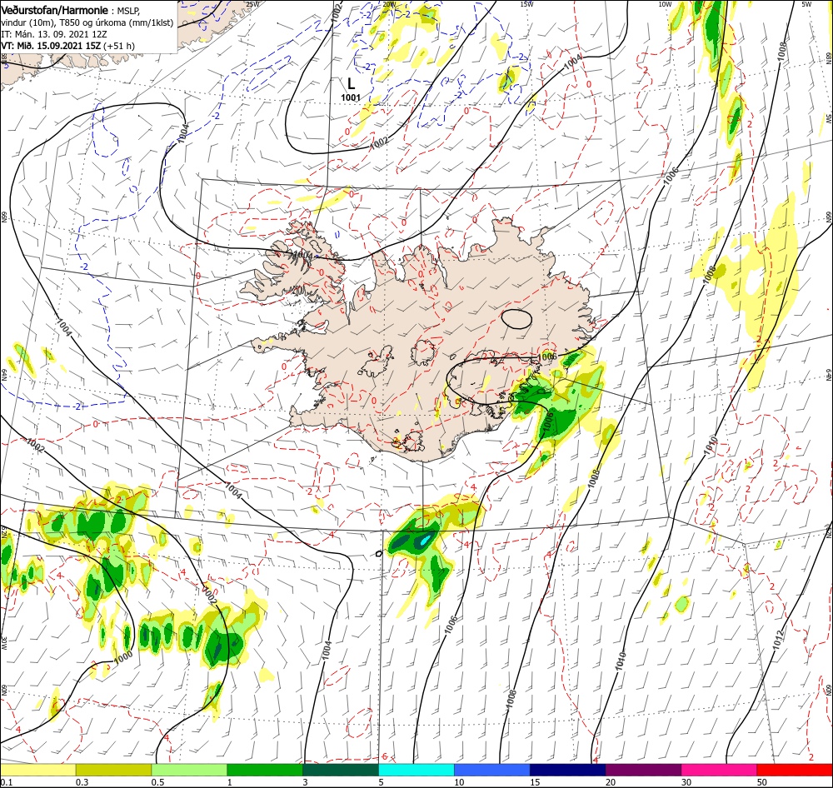Click the purple 20–30 mm legend swatch
The image size is (833, 788).
[643, 770]
